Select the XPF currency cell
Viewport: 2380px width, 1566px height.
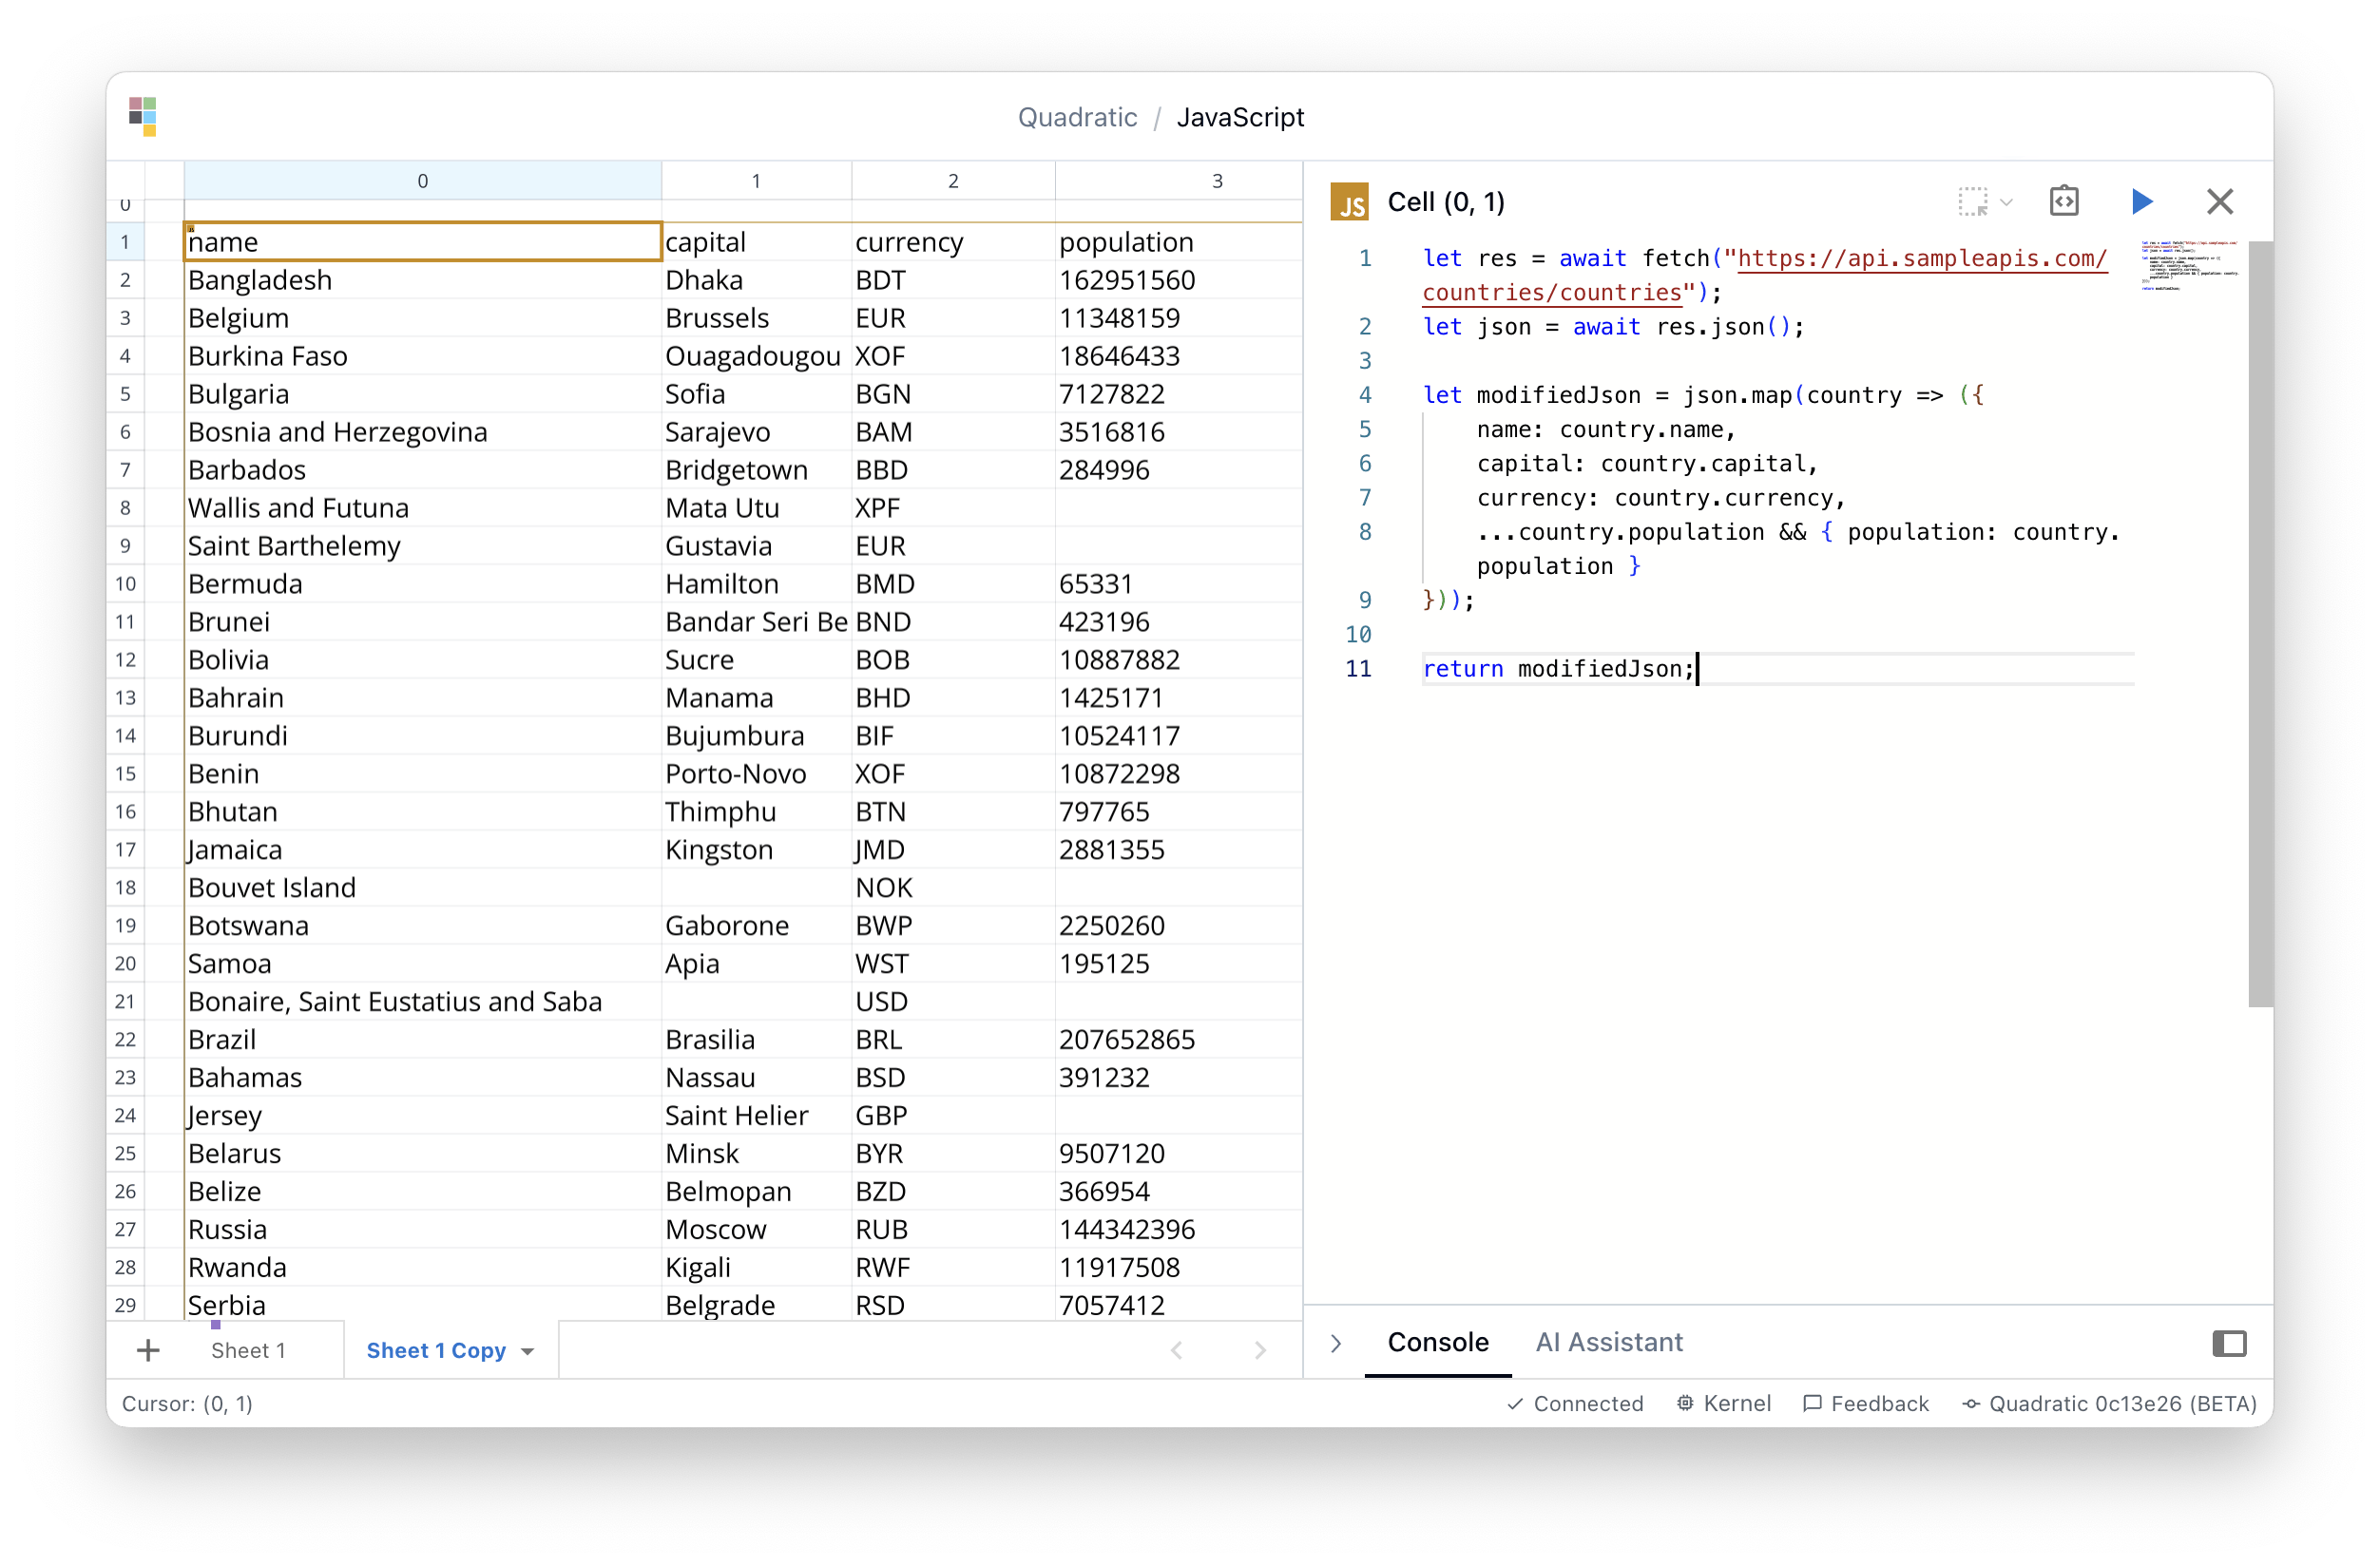[x=953, y=508]
